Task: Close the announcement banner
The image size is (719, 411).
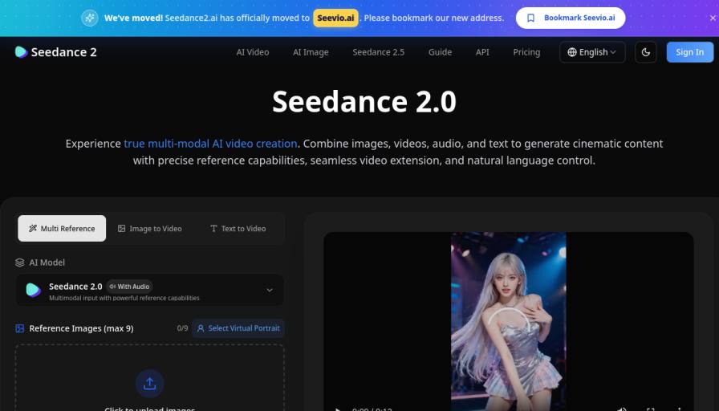Action: (713, 18)
